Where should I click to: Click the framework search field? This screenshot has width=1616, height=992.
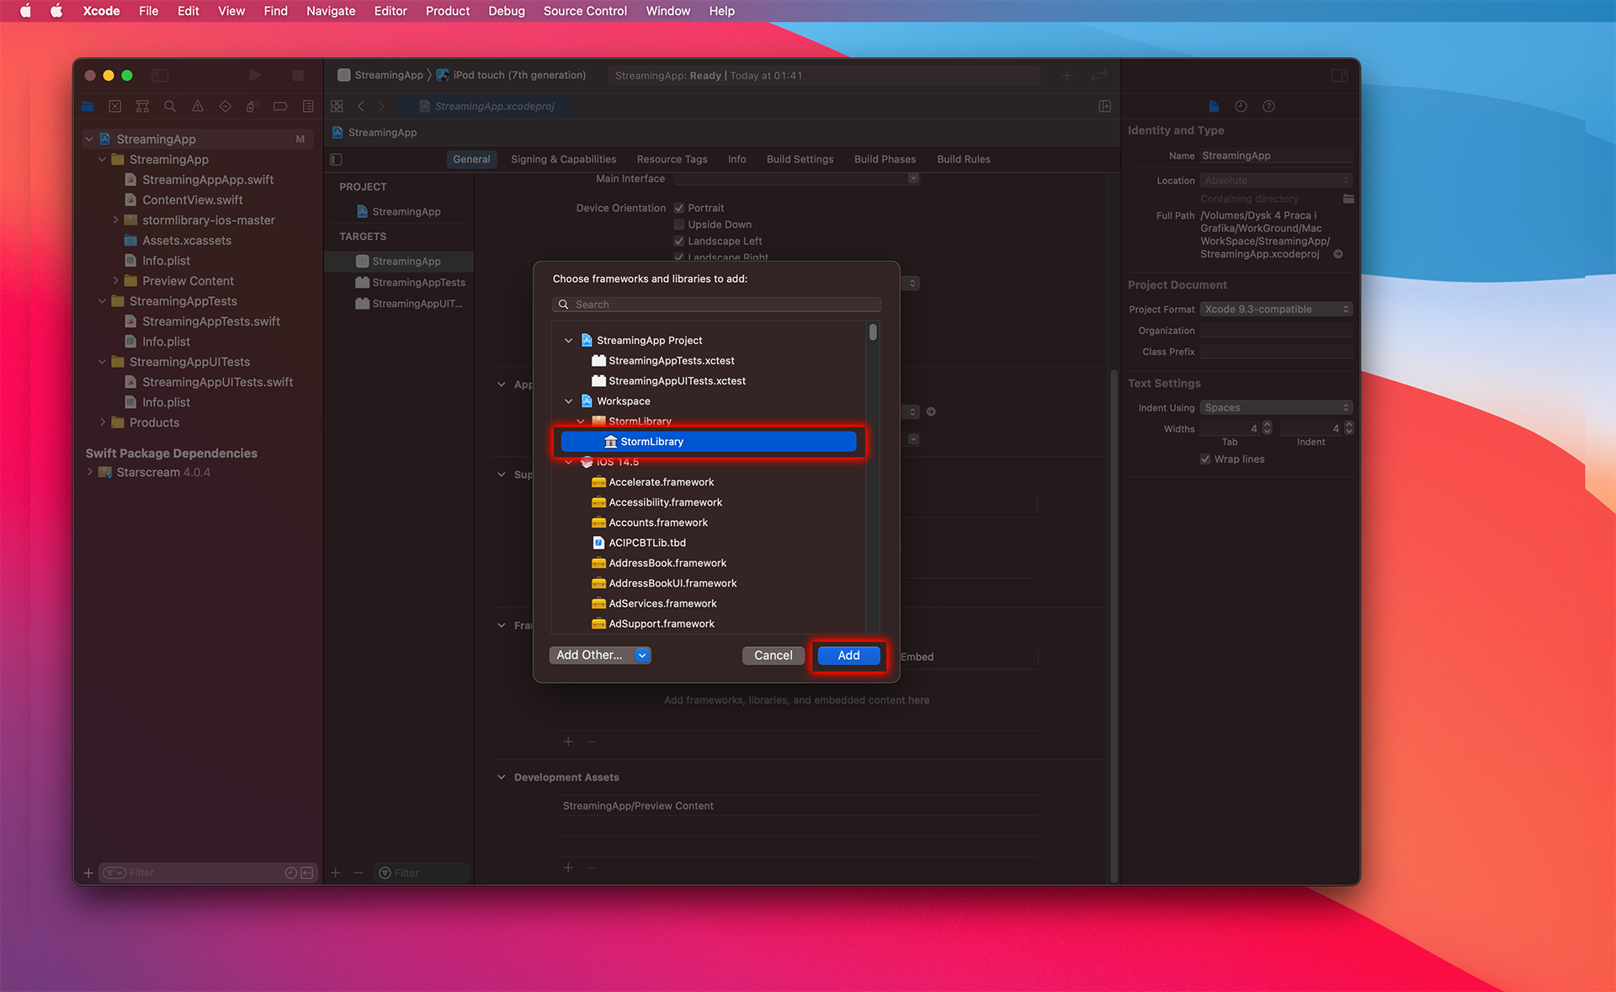716,305
